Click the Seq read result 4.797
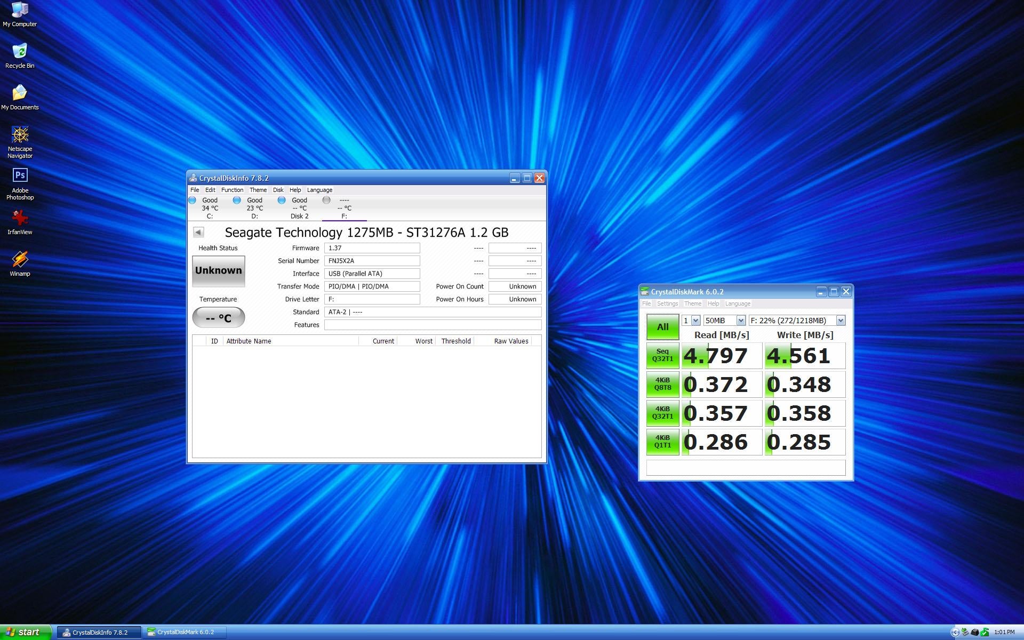1024x640 pixels. point(722,356)
